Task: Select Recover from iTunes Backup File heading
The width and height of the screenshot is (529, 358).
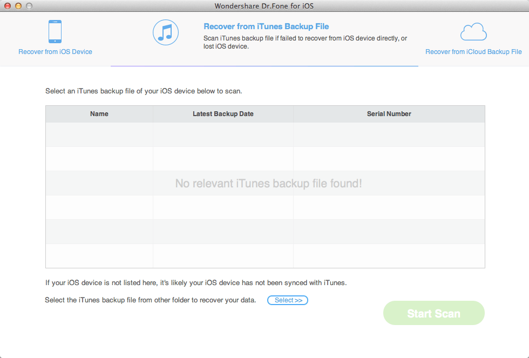Action: click(x=266, y=26)
